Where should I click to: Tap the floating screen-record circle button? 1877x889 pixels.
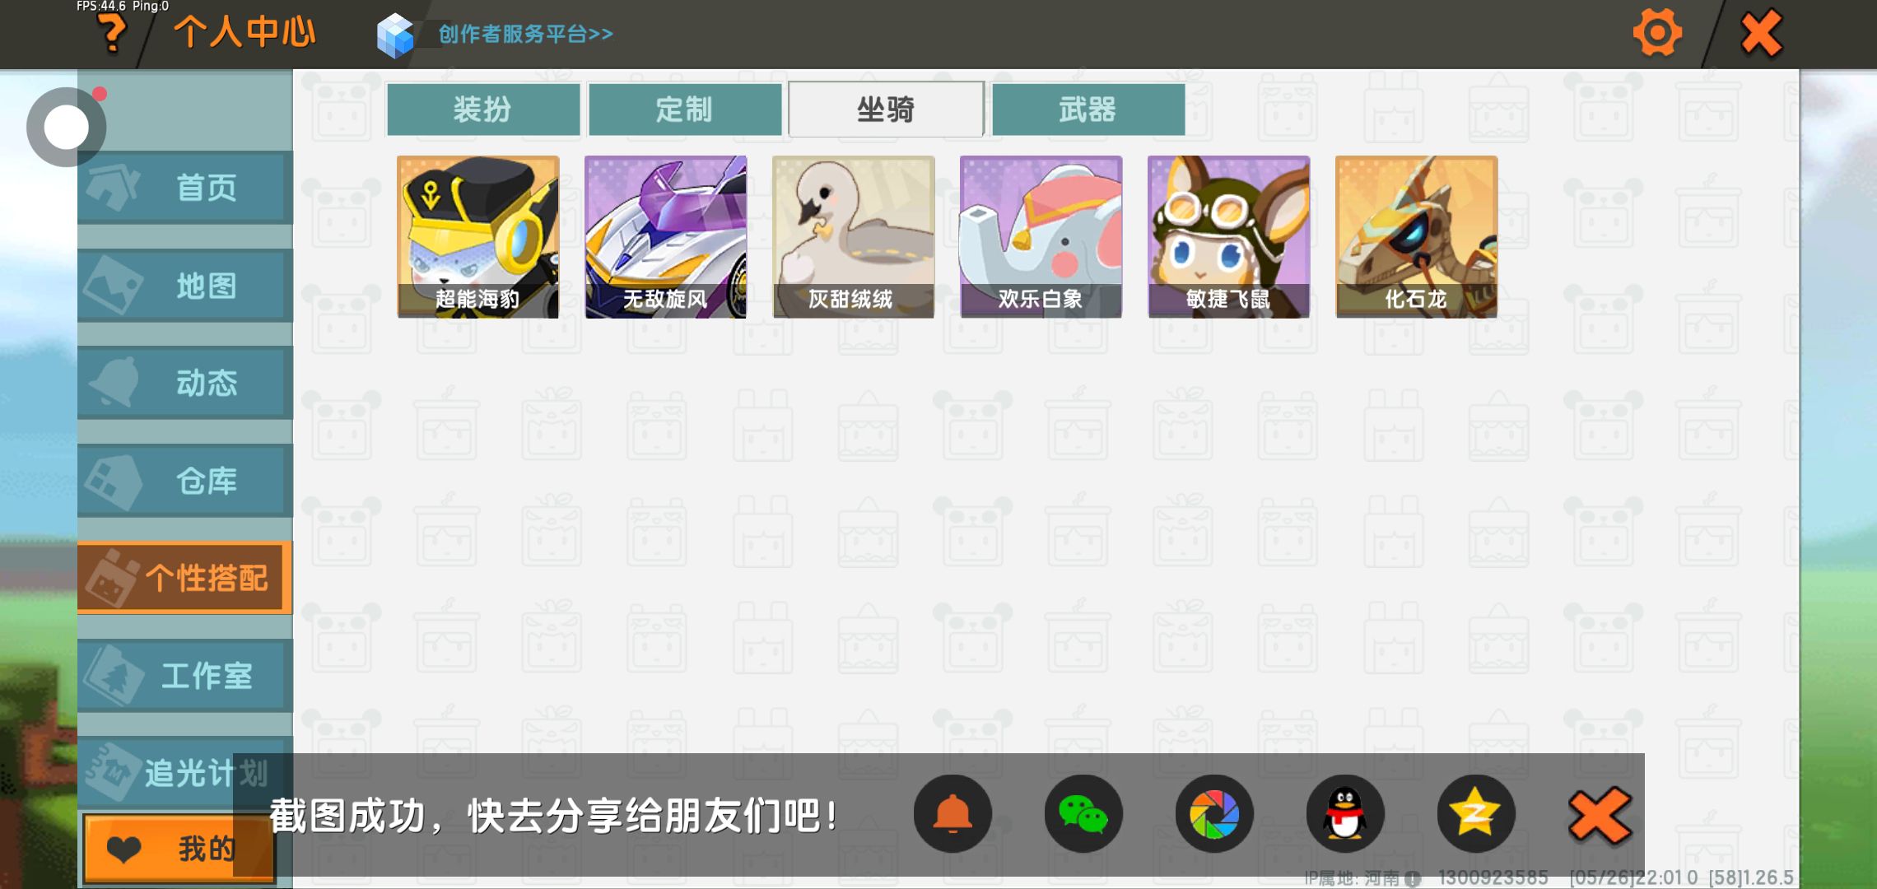(x=66, y=127)
